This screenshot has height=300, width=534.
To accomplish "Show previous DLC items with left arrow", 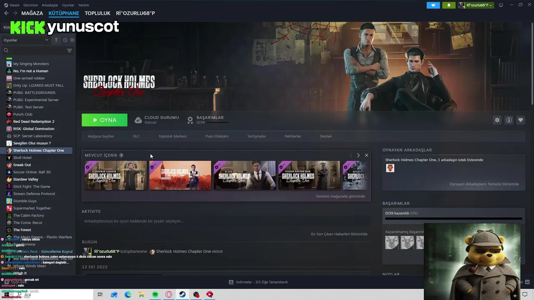I will click(350, 155).
